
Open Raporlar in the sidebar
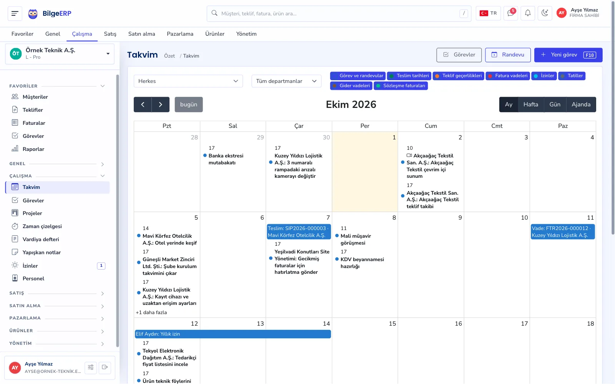pos(58,149)
